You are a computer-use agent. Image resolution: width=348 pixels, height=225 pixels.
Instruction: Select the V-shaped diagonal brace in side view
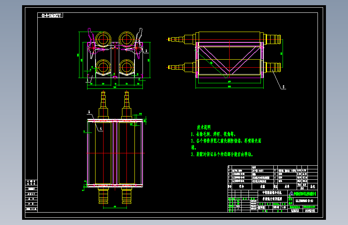coord(229,59)
